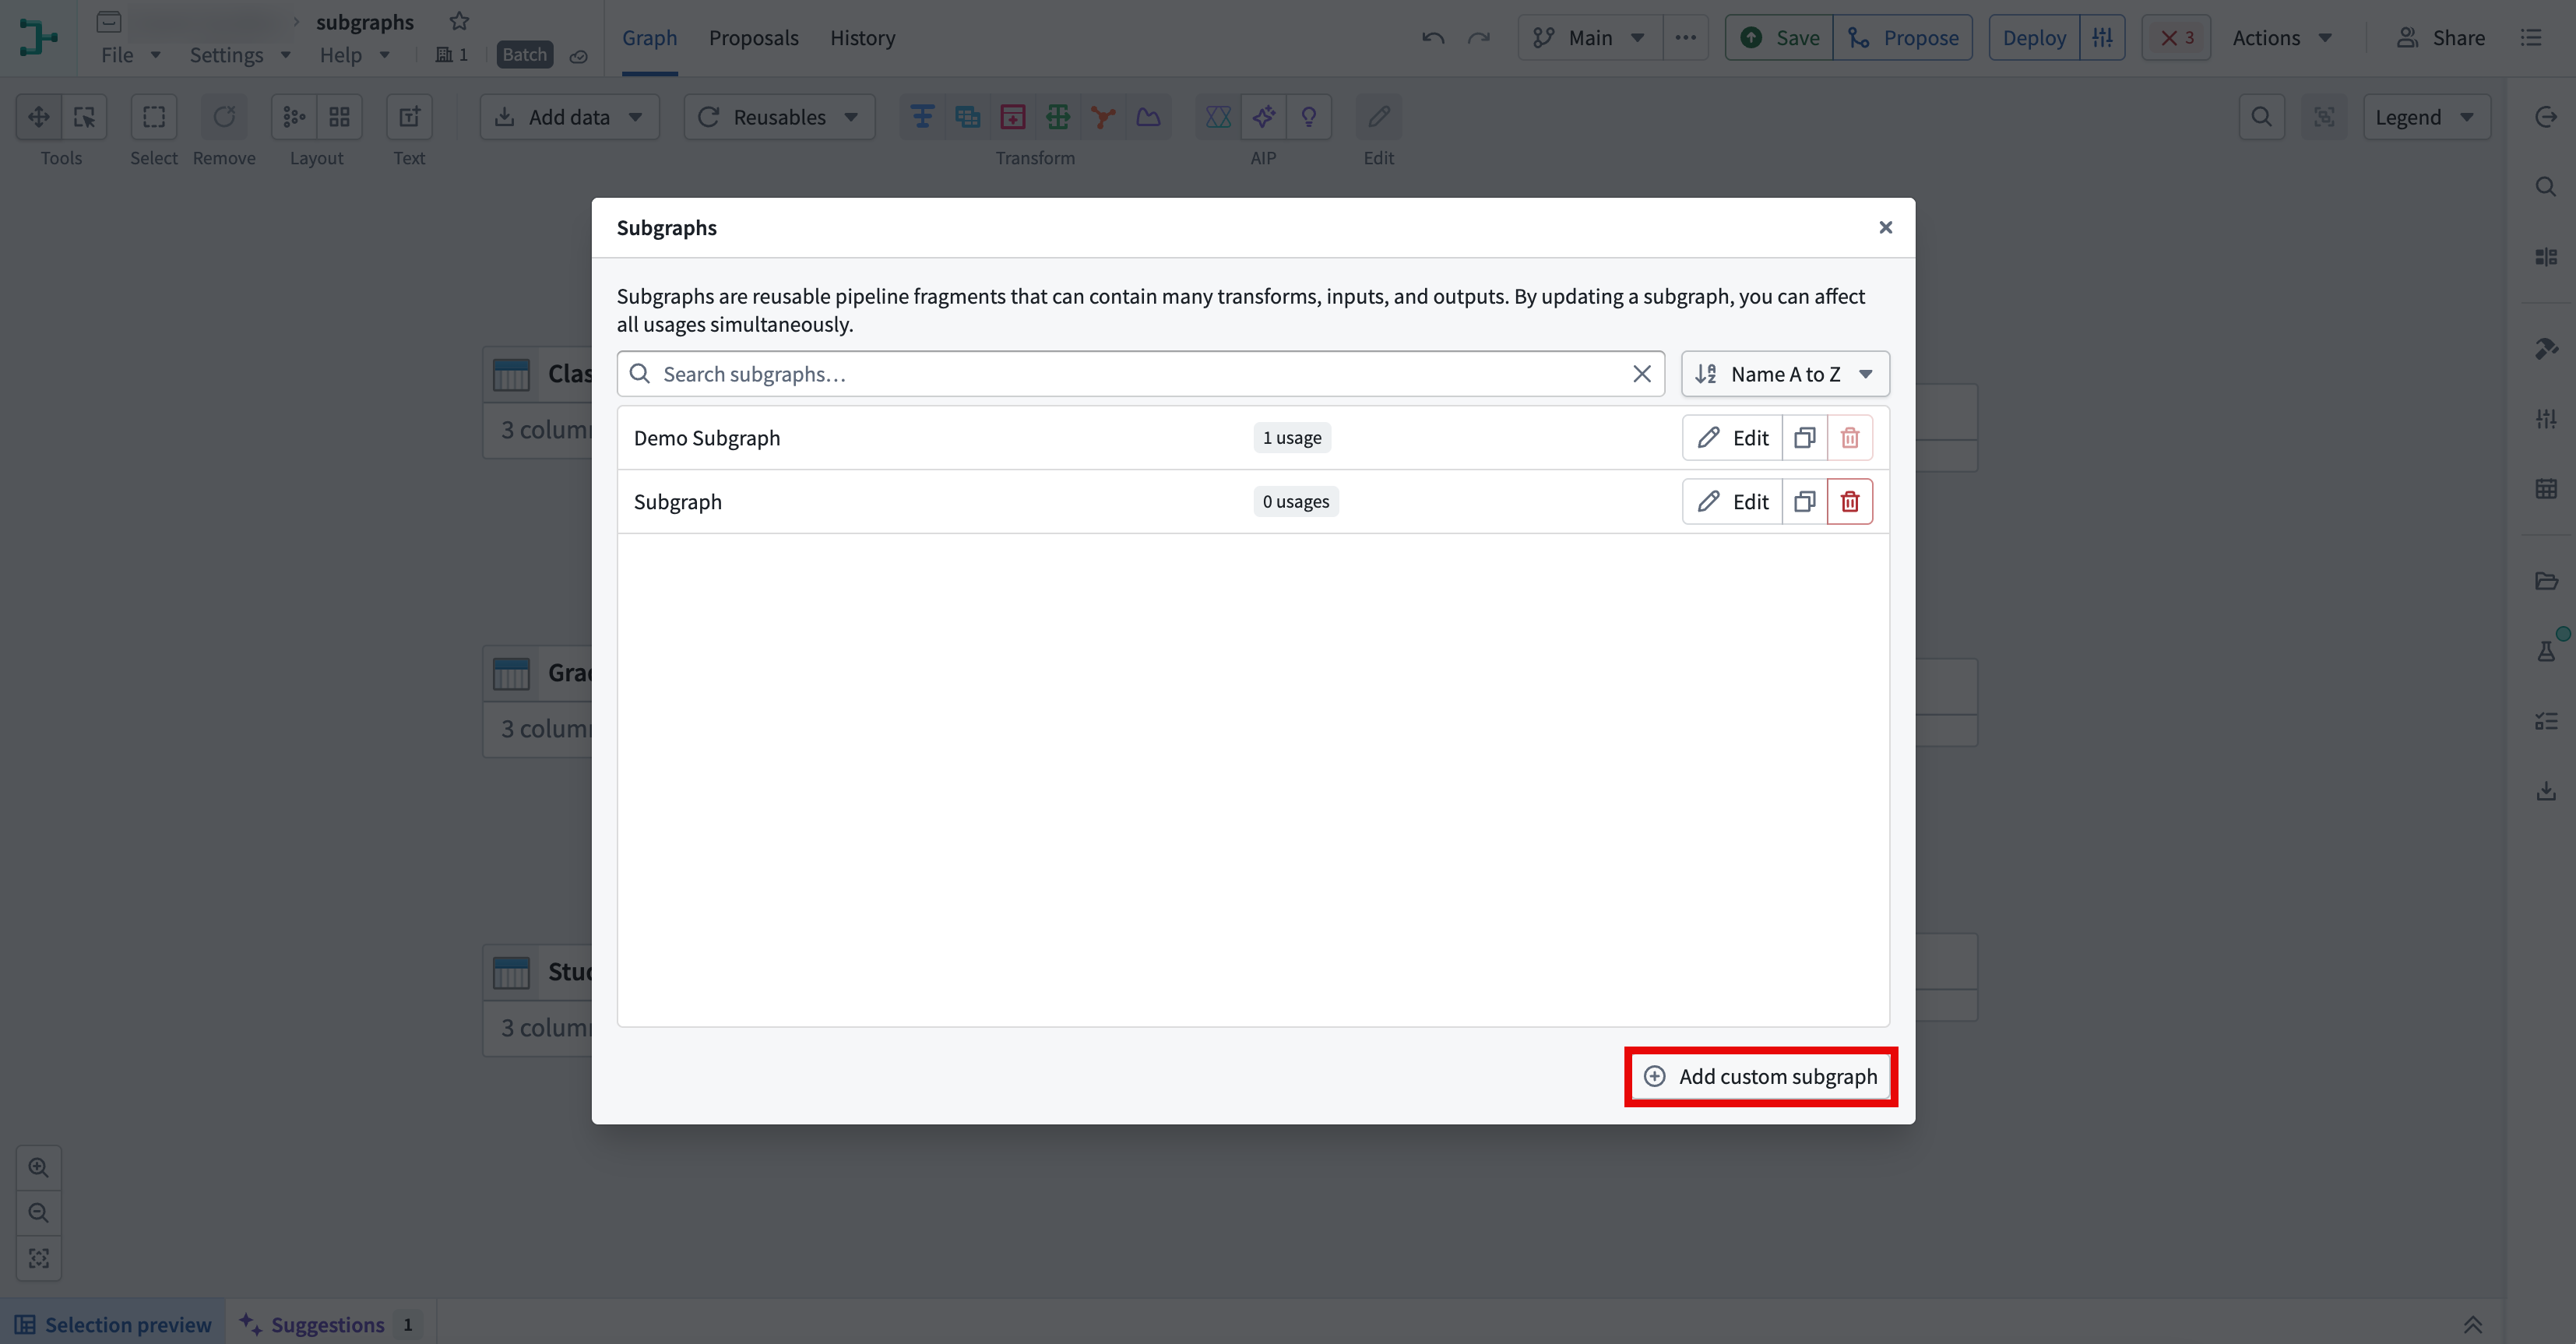Close the Subgraphs dialog
The width and height of the screenshot is (2576, 1344).
click(1885, 228)
